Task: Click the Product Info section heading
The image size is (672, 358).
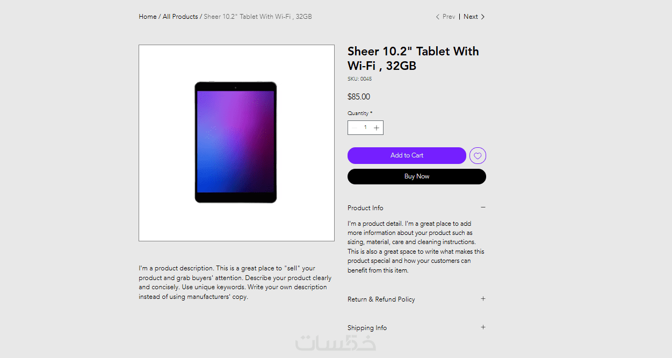Action: 365,208
